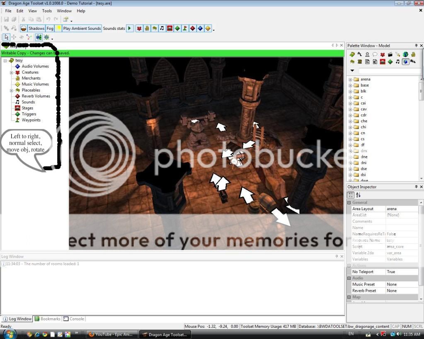The width and height of the screenshot is (424, 339).
Task: Toggle the Fog display option
Action: click(x=50, y=28)
